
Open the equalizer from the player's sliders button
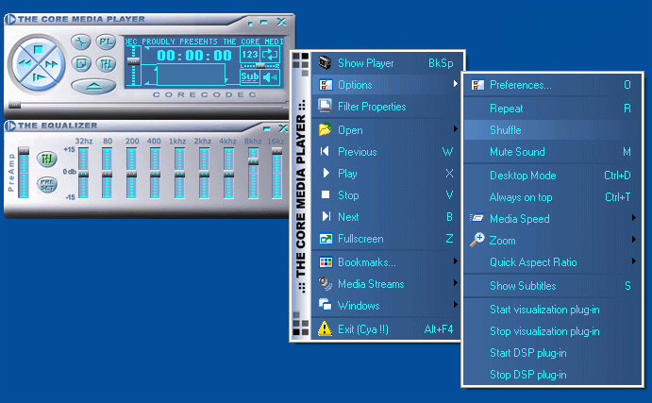click(x=106, y=63)
